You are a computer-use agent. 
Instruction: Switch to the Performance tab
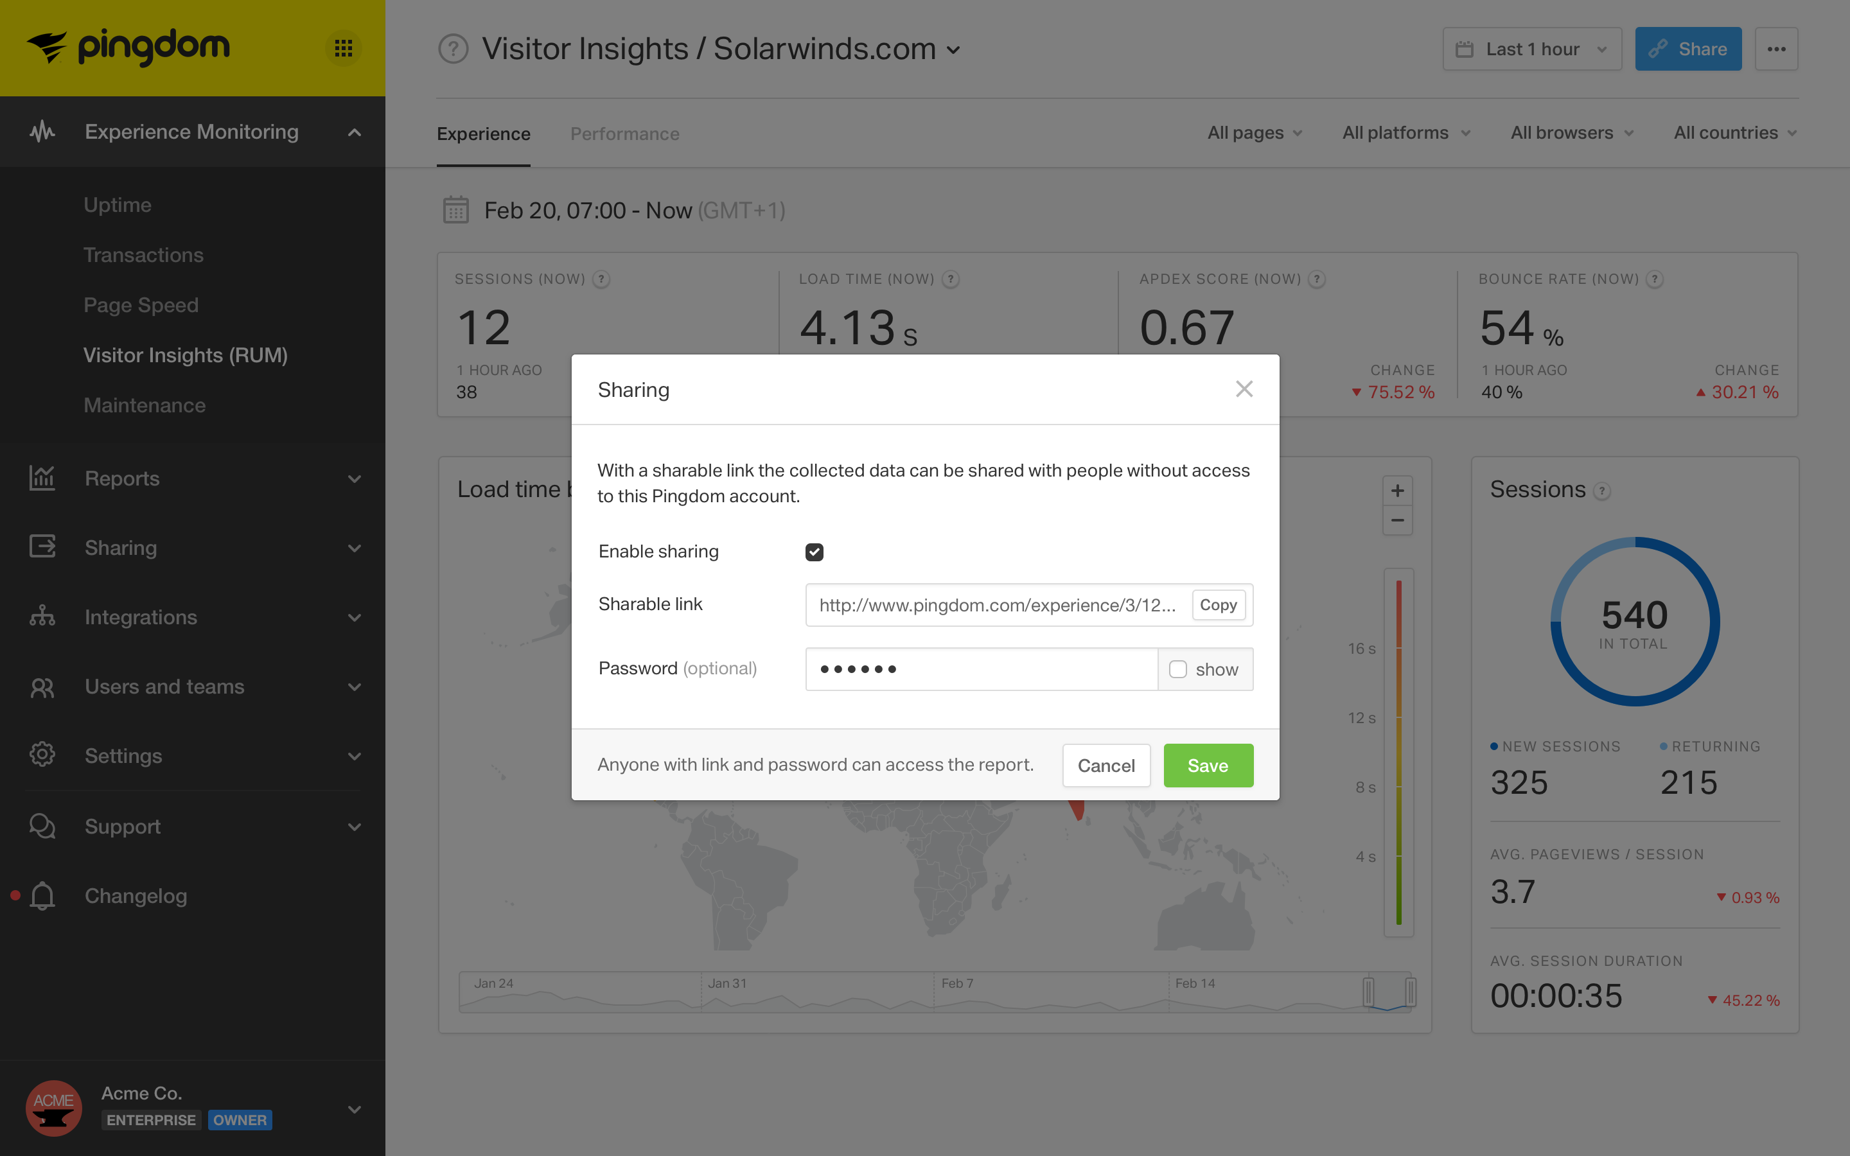pos(624,134)
